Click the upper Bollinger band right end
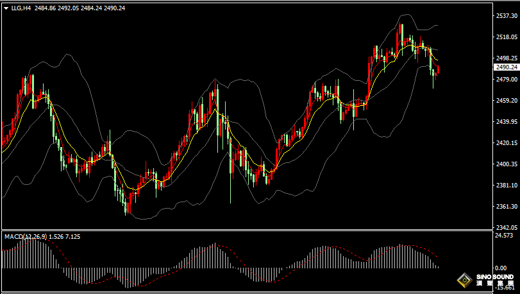The height and width of the screenshot is (294, 520). point(436,26)
